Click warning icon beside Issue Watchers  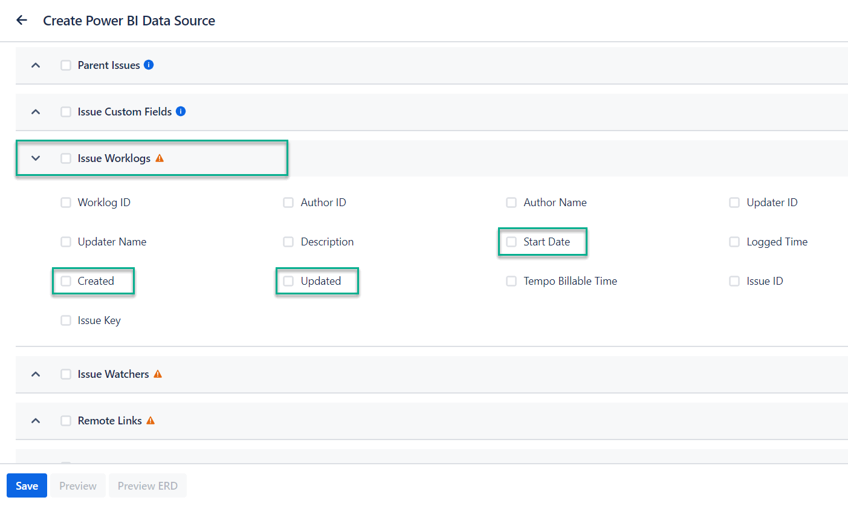[x=158, y=374]
